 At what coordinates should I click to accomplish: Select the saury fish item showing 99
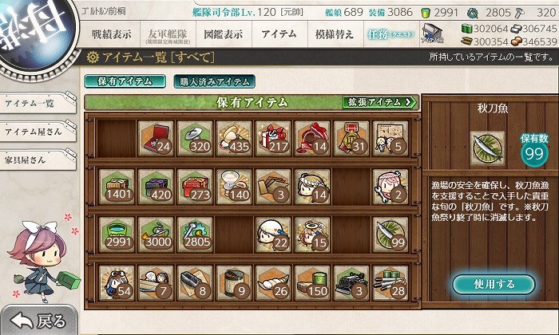point(391,235)
